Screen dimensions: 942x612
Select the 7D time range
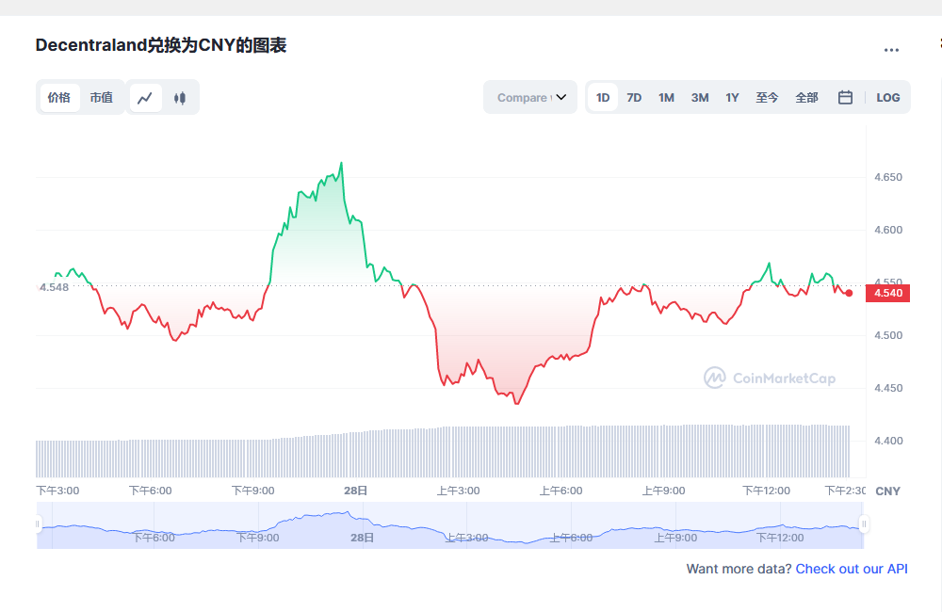coord(634,97)
